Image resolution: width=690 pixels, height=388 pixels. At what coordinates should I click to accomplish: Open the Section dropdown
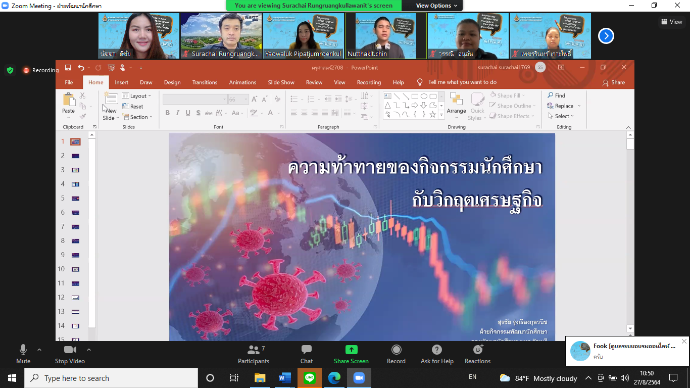tap(137, 117)
